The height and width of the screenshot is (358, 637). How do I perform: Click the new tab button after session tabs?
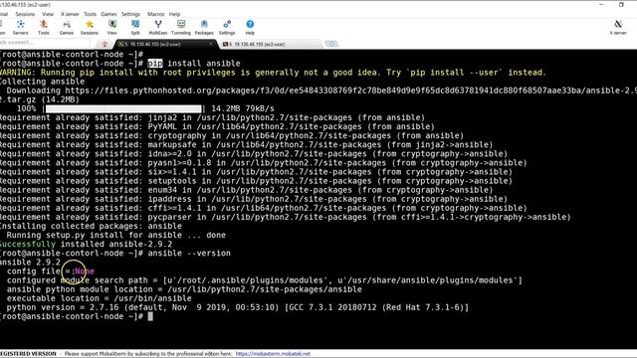pyautogui.click(x=331, y=44)
